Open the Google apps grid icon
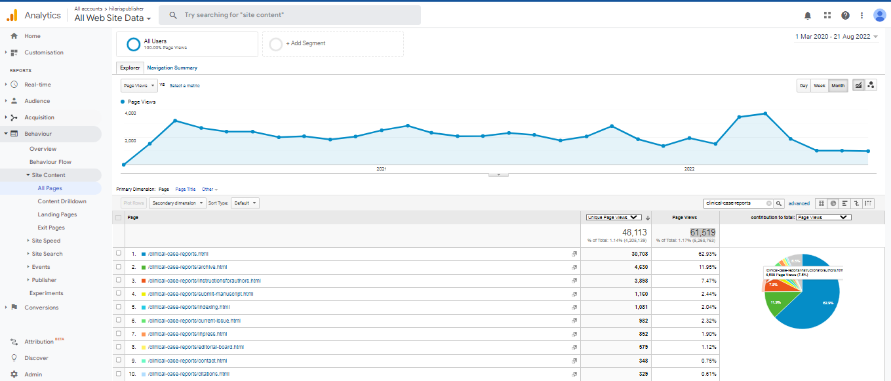The height and width of the screenshot is (381, 891). tap(827, 15)
